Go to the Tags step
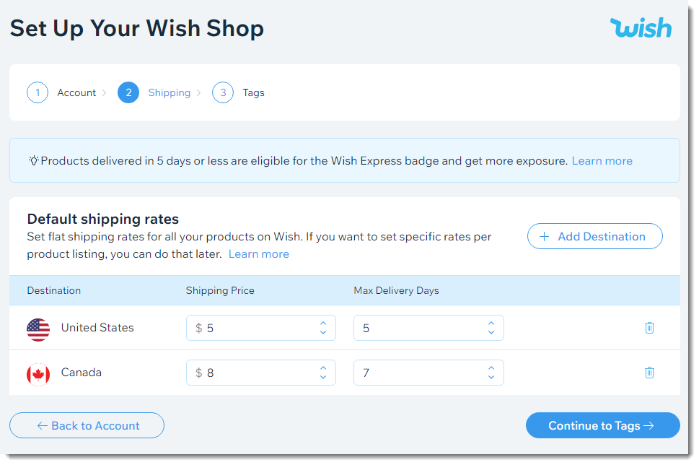The width and height of the screenshot is (699, 465). pos(254,92)
